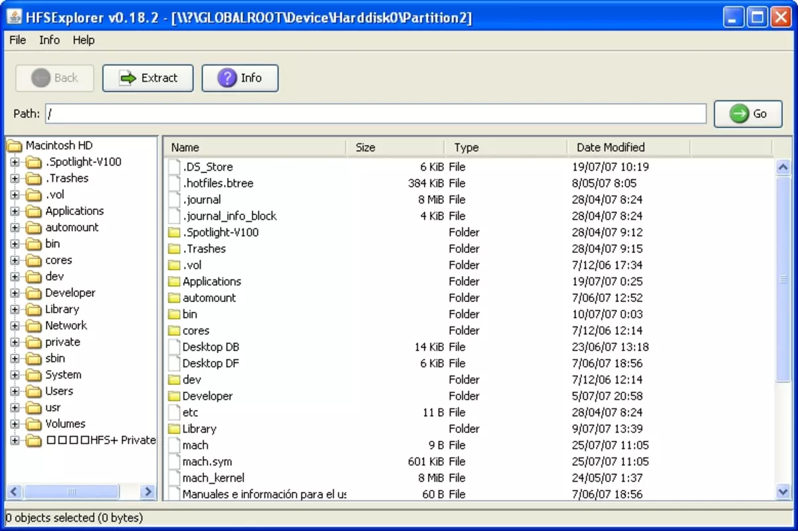Click the Macintosh HD root folder icon
Screen dimensions: 798x531
point(15,145)
